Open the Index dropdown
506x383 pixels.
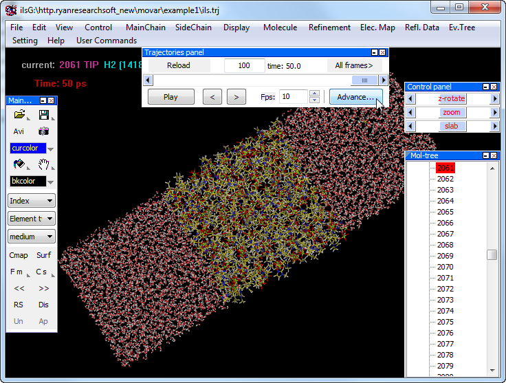click(31, 201)
